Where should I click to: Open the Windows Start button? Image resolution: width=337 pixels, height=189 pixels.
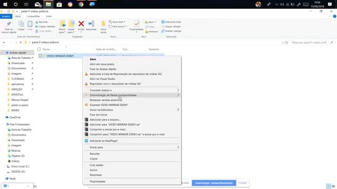tap(5, 4)
